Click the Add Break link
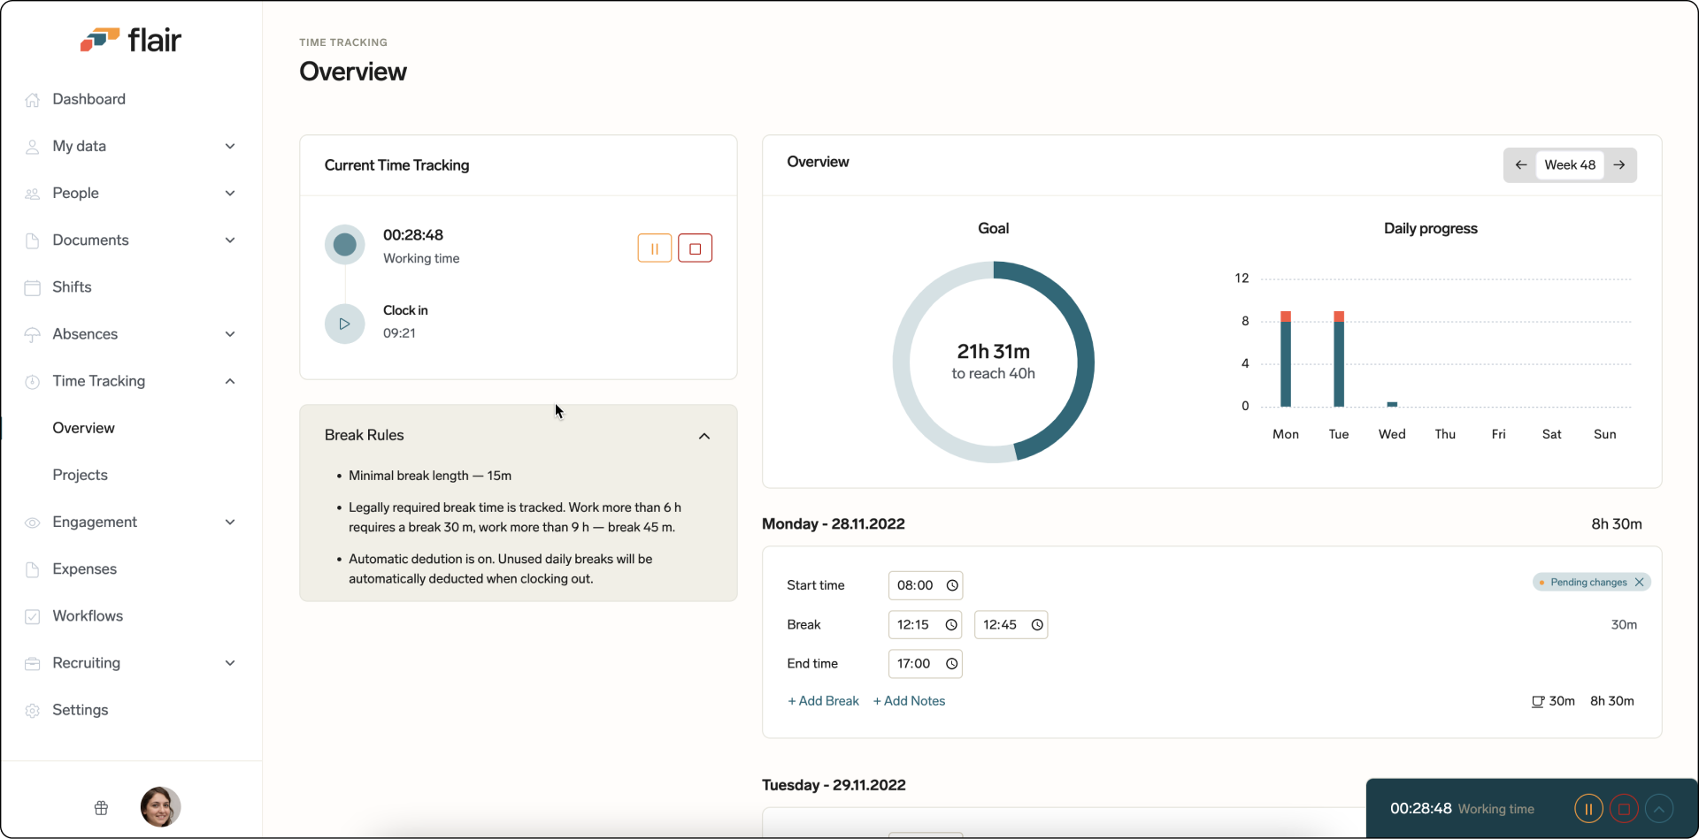The width and height of the screenshot is (1699, 839). click(x=822, y=700)
